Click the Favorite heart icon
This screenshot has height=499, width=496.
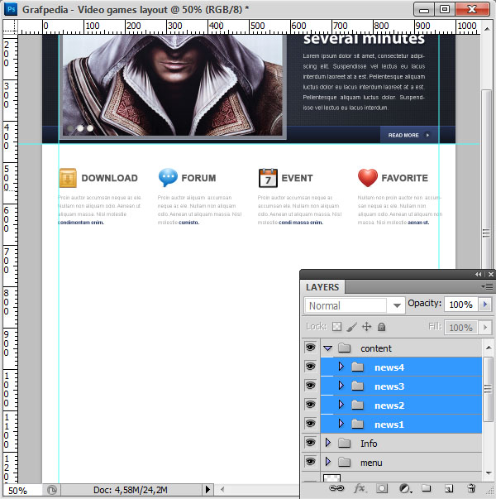coord(368,178)
